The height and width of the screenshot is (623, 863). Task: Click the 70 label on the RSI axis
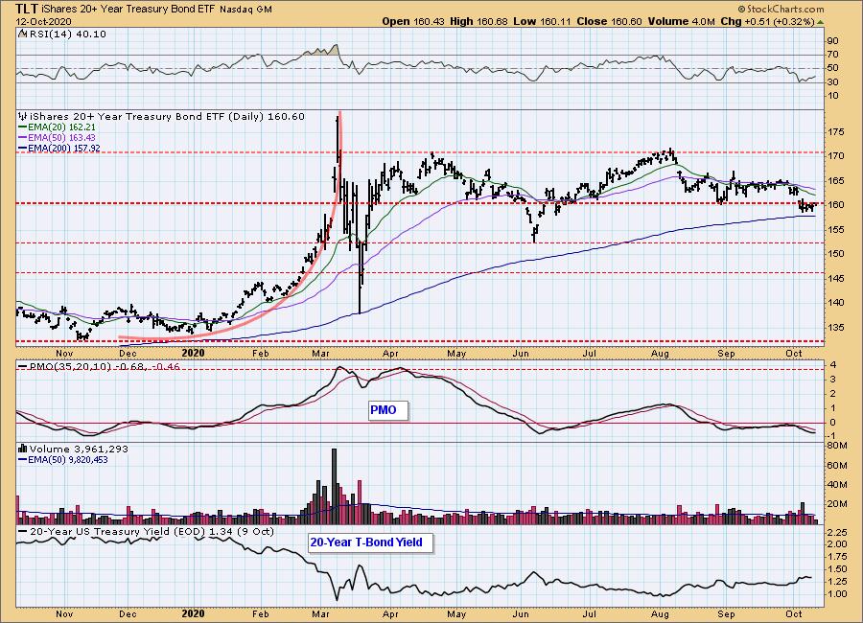tap(832, 55)
